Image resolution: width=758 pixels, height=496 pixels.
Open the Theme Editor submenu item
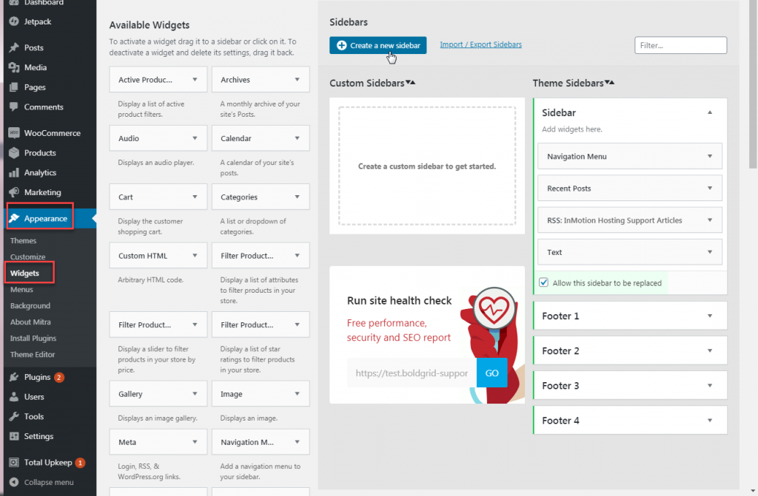33,354
